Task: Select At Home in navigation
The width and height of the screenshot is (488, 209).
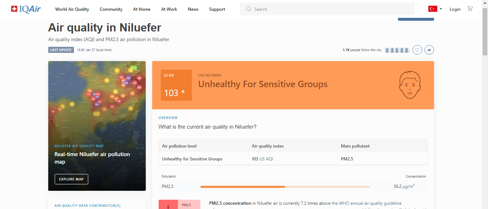Action: click(142, 9)
